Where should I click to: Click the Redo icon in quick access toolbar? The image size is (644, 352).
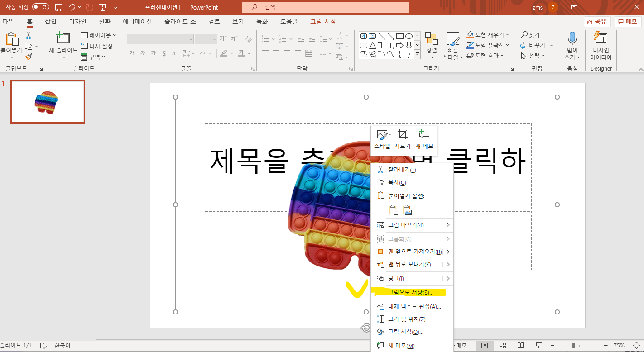(89, 7)
